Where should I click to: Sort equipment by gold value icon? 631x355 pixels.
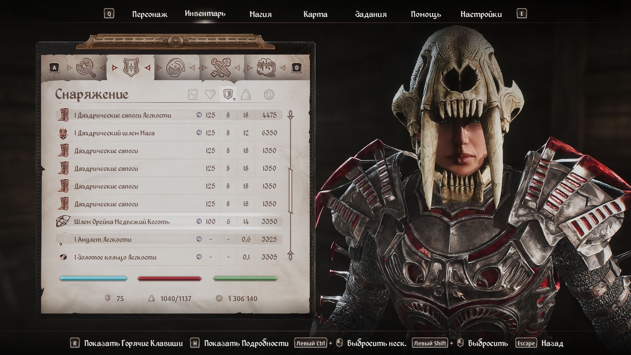[x=269, y=95]
